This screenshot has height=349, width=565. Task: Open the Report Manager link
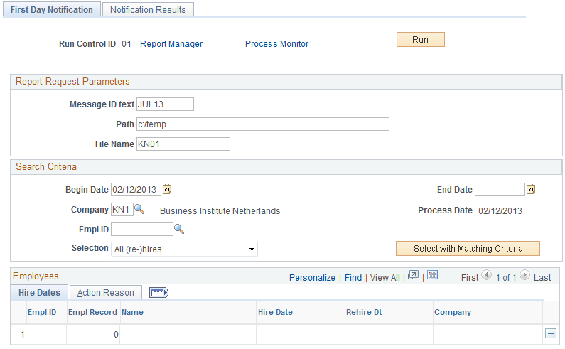(x=171, y=44)
